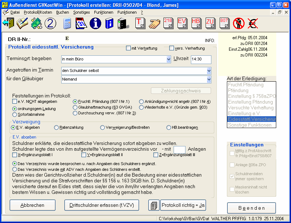Check 'e.V. NICHT abgegeben' box
The image size is (291, 223).
(14, 101)
